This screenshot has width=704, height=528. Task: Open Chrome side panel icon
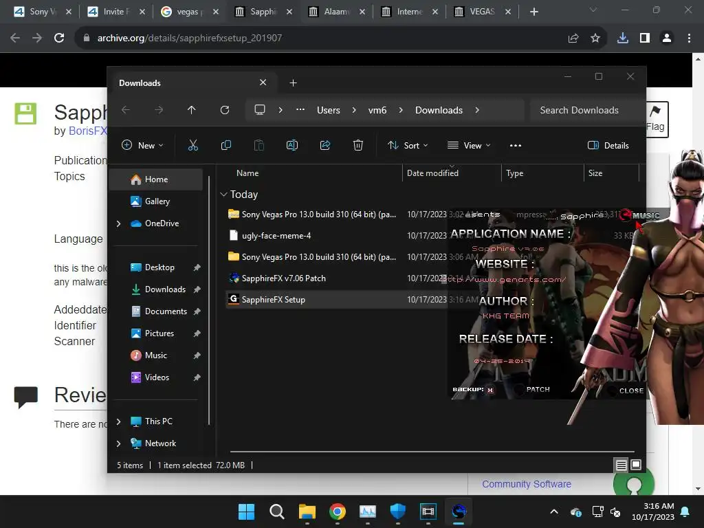(645, 38)
